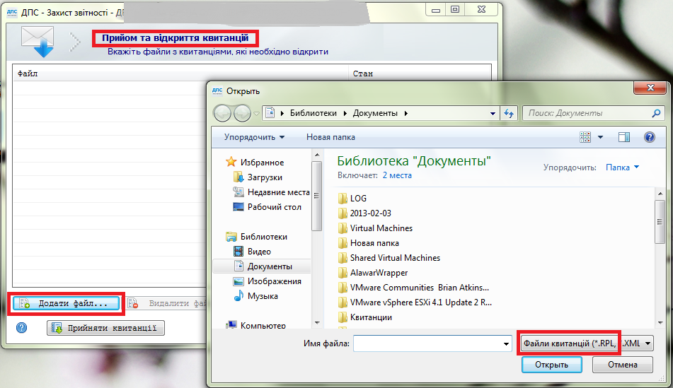Select the Квитанции folder
The width and height of the screenshot is (673, 388).
point(371,317)
